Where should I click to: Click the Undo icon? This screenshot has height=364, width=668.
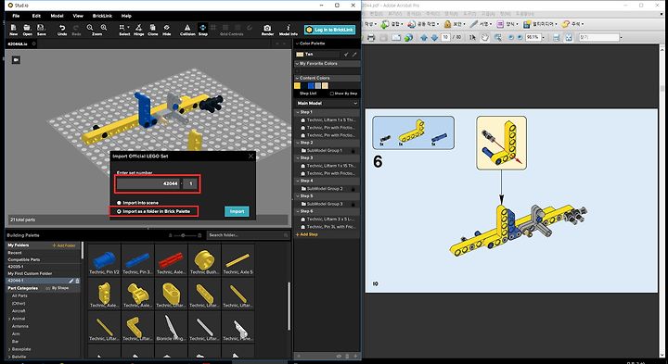coord(62,29)
